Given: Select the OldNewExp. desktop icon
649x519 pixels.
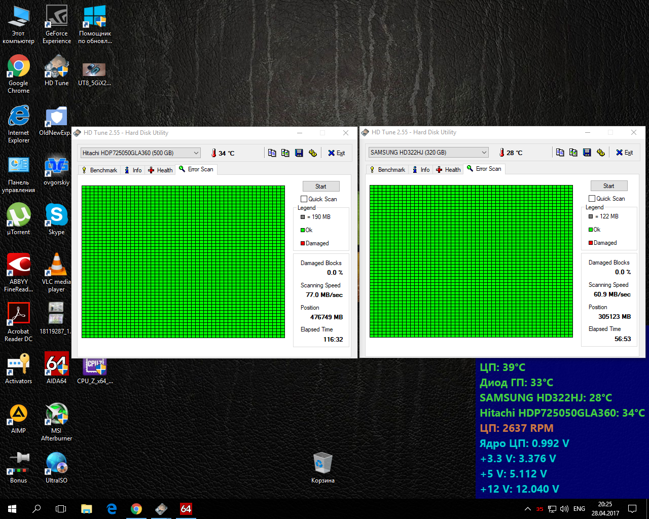Looking at the screenshot, I should [x=55, y=120].
